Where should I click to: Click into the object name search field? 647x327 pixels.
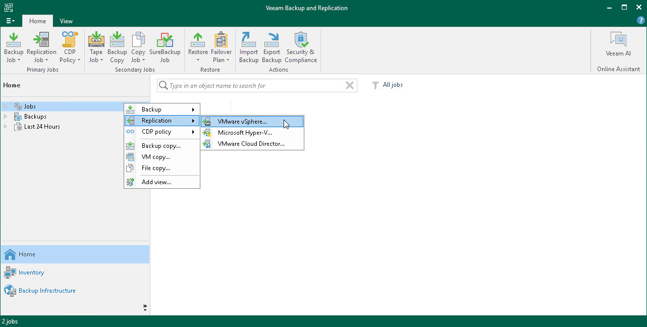coord(256,86)
